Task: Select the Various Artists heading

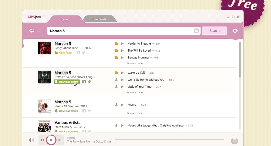Action: (67, 123)
